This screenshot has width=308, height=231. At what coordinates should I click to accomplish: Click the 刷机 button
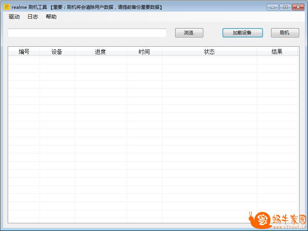[x=285, y=33]
